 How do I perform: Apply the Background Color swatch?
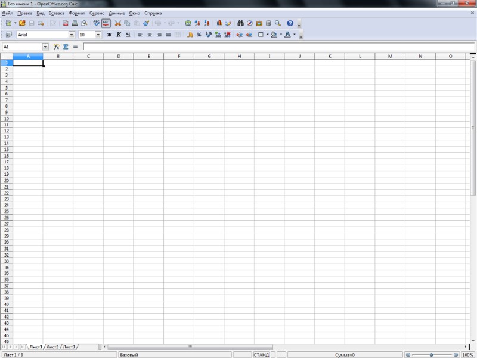coord(274,35)
